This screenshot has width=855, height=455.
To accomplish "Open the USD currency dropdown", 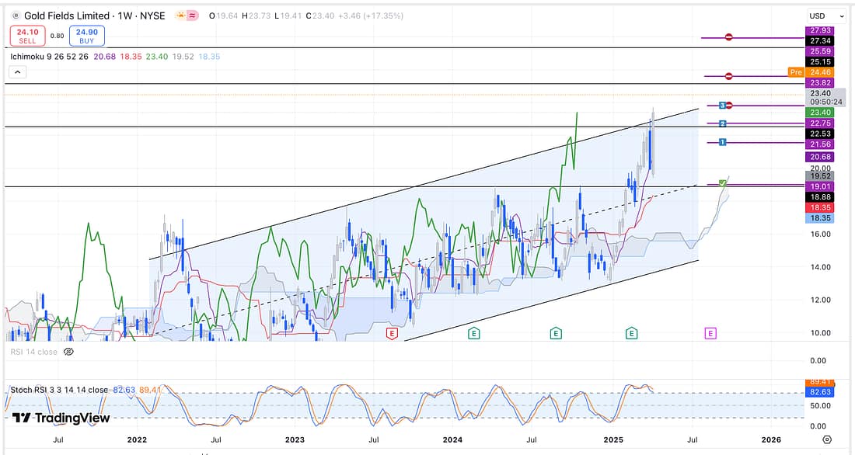I will [825, 16].
